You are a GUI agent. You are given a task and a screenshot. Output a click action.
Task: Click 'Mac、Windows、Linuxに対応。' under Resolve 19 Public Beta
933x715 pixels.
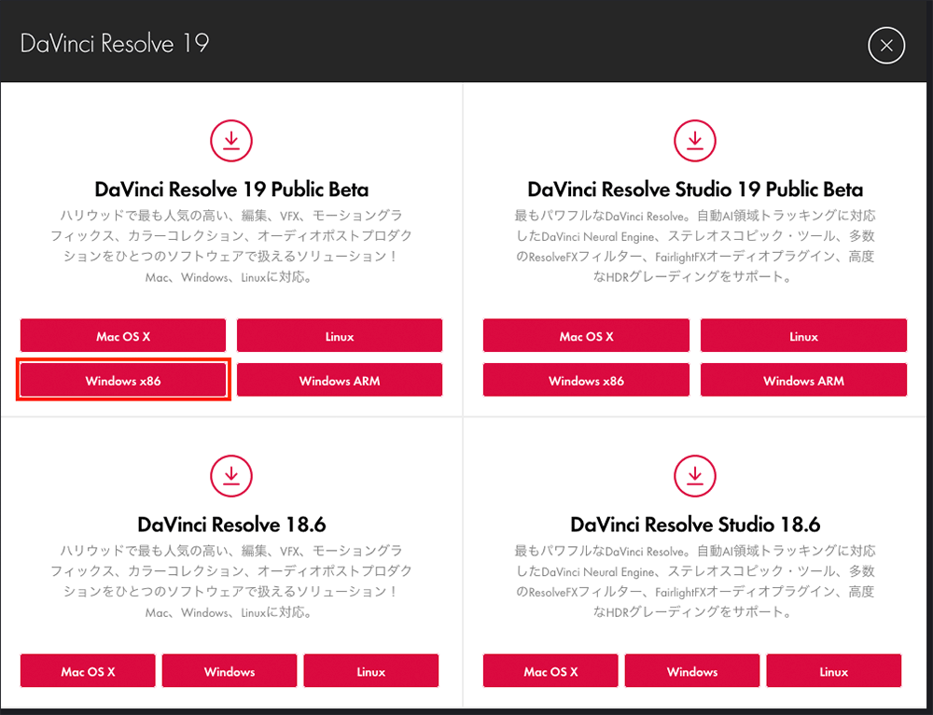coord(230,277)
